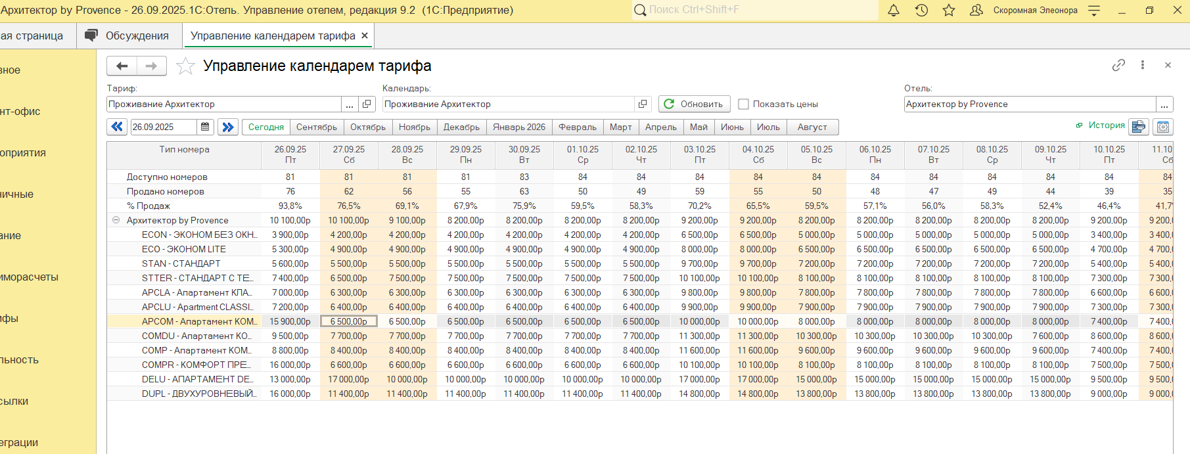Select the Август month button
The height and width of the screenshot is (454, 1190).
tap(813, 127)
